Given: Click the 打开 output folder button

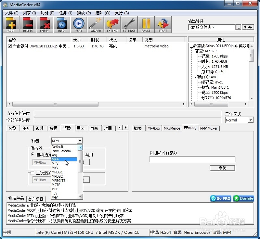Looking at the screenshot, I should pos(248,27).
